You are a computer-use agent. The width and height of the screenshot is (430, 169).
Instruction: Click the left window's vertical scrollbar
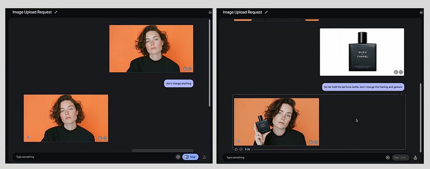pyautogui.click(x=210, y=63)
